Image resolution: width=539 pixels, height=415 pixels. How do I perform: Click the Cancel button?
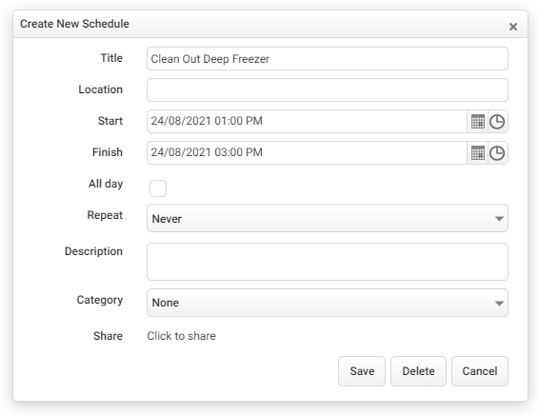point(480,371)
